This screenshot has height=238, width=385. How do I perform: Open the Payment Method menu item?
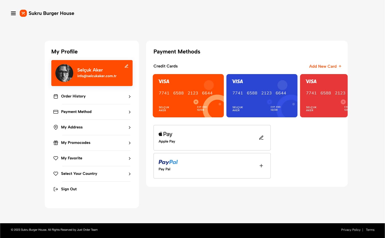pos(92,112)
